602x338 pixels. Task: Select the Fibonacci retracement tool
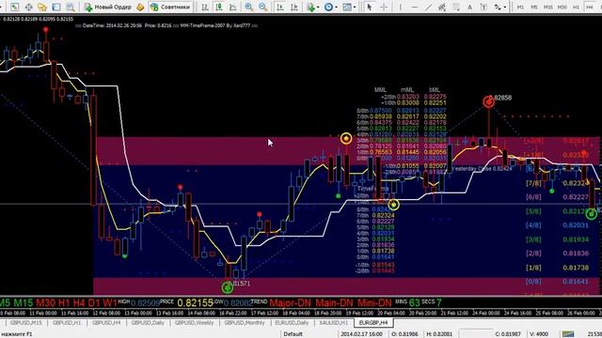pos(455,7)
